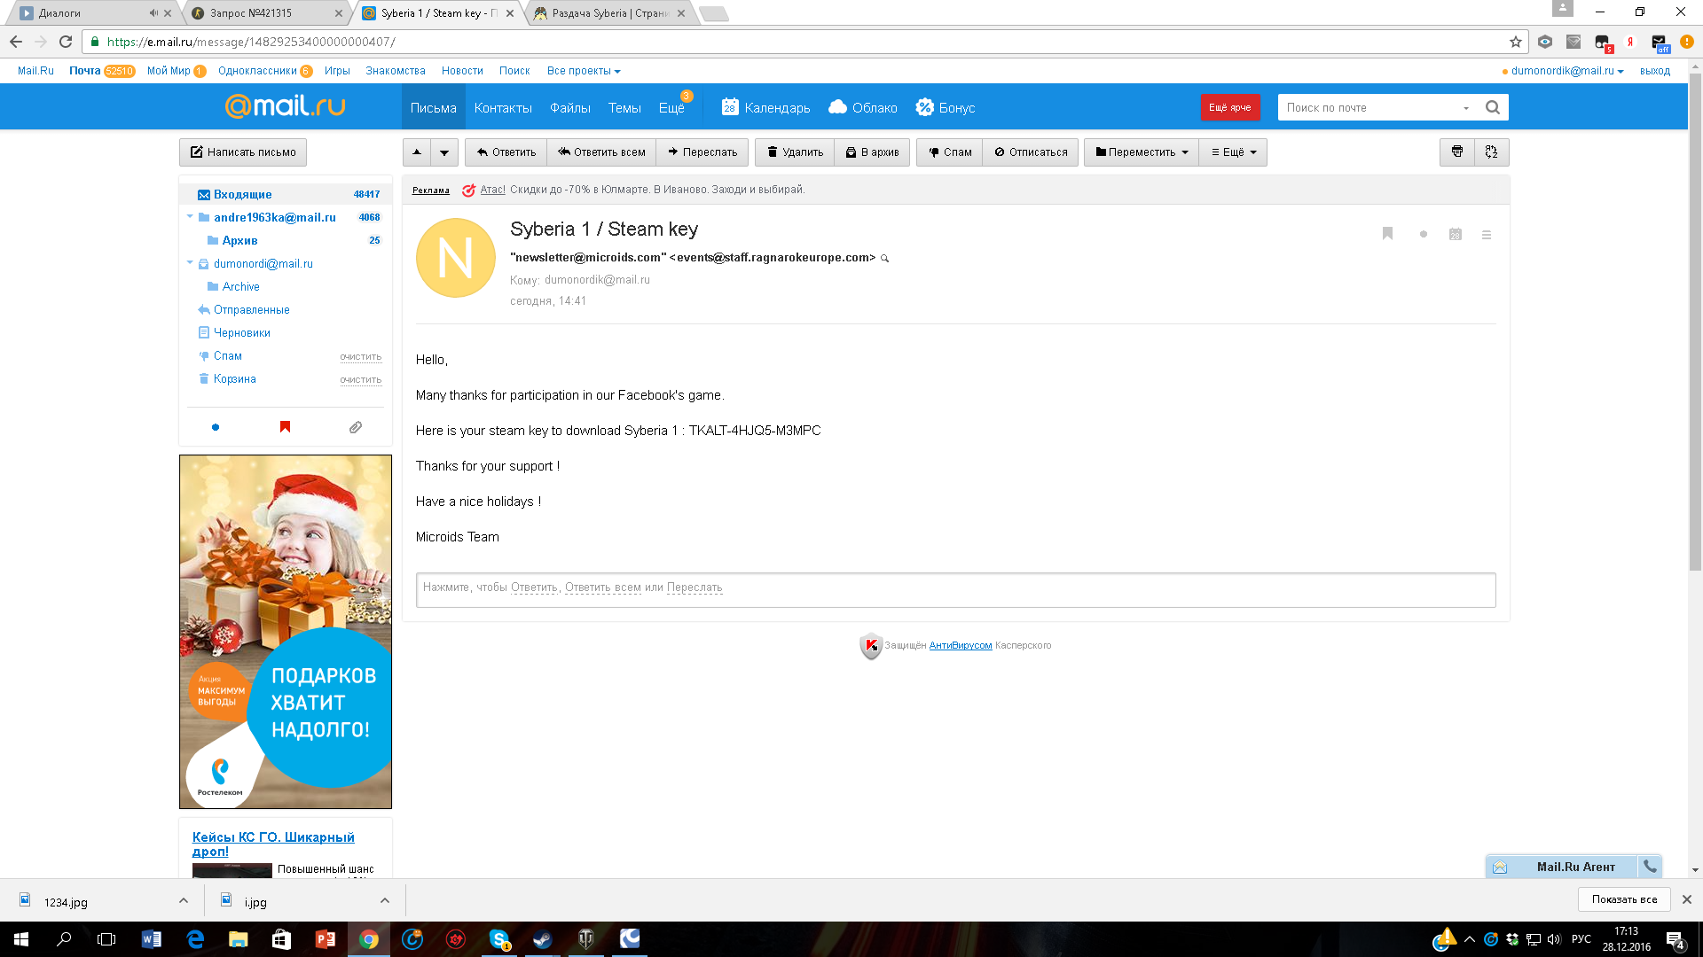Filter unread messages with the blue dot
Viewport: 1703px width, 957px height.
coord(216,427)
